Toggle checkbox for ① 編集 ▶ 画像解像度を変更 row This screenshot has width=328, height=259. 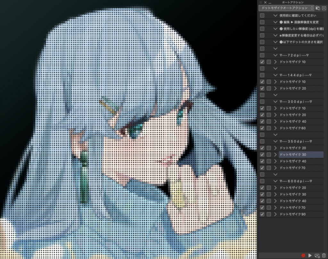262,22
